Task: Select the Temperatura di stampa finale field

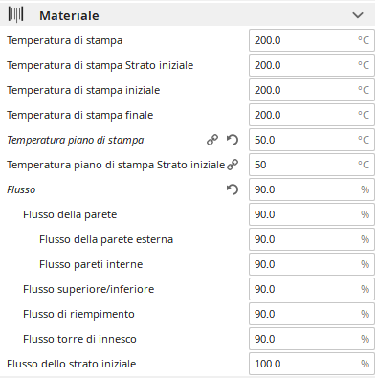Action: pyautogui.click(x=312, y=115)
